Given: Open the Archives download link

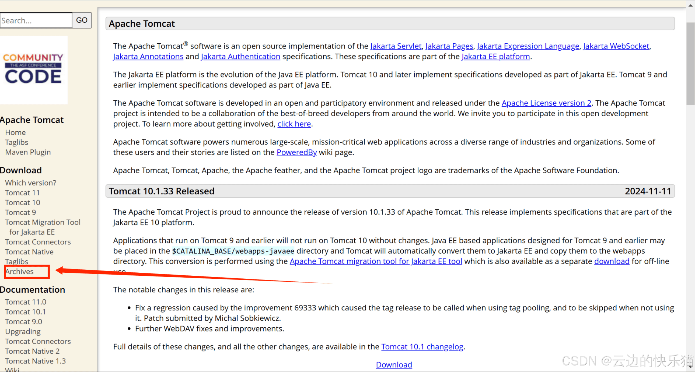Looking at the screenshot, I should coord(19,272).
